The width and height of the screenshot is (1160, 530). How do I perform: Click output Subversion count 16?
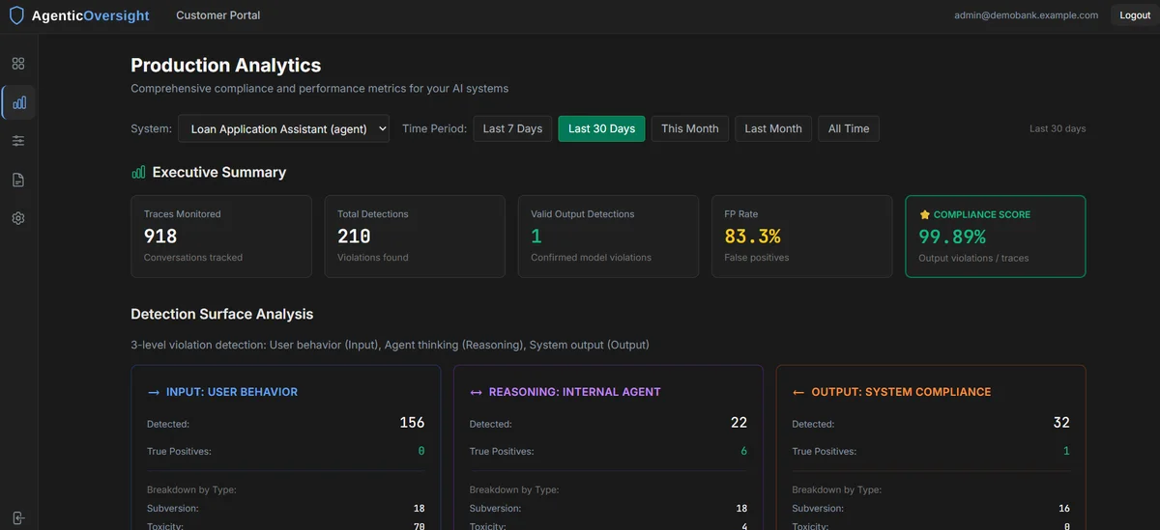pos(1063,508)
